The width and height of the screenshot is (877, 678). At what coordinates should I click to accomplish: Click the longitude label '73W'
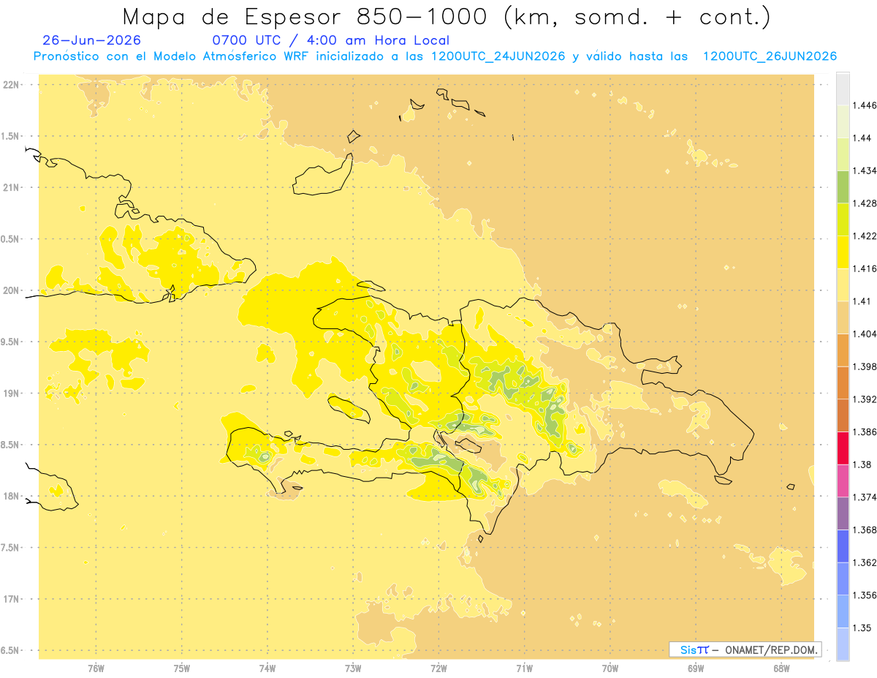coord(353,668)
